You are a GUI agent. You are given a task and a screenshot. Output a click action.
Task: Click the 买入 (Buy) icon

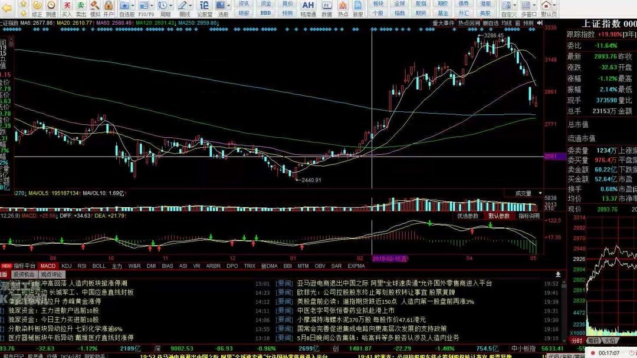[x=67, y=9]
